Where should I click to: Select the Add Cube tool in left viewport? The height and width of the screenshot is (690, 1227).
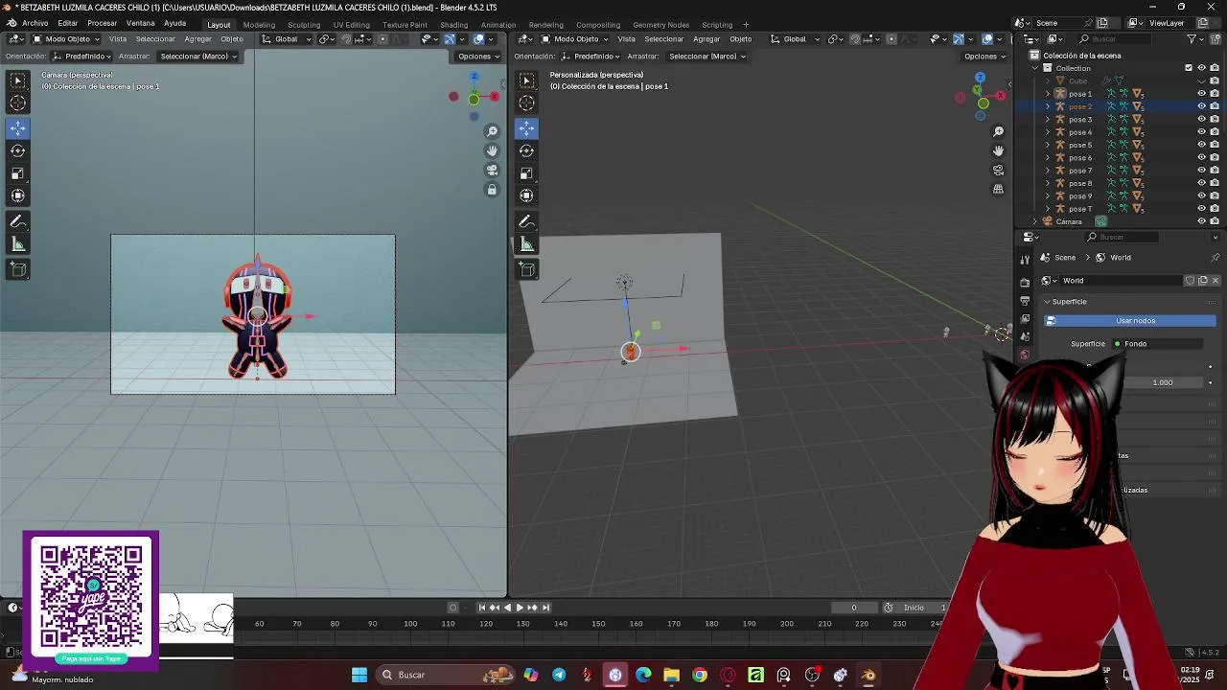(18, 270)
